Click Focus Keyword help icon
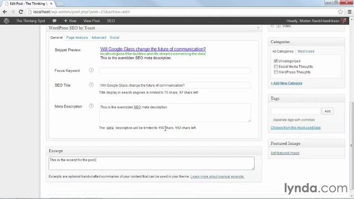Screen dimensions: 354x199 click(x=91, y=70)
